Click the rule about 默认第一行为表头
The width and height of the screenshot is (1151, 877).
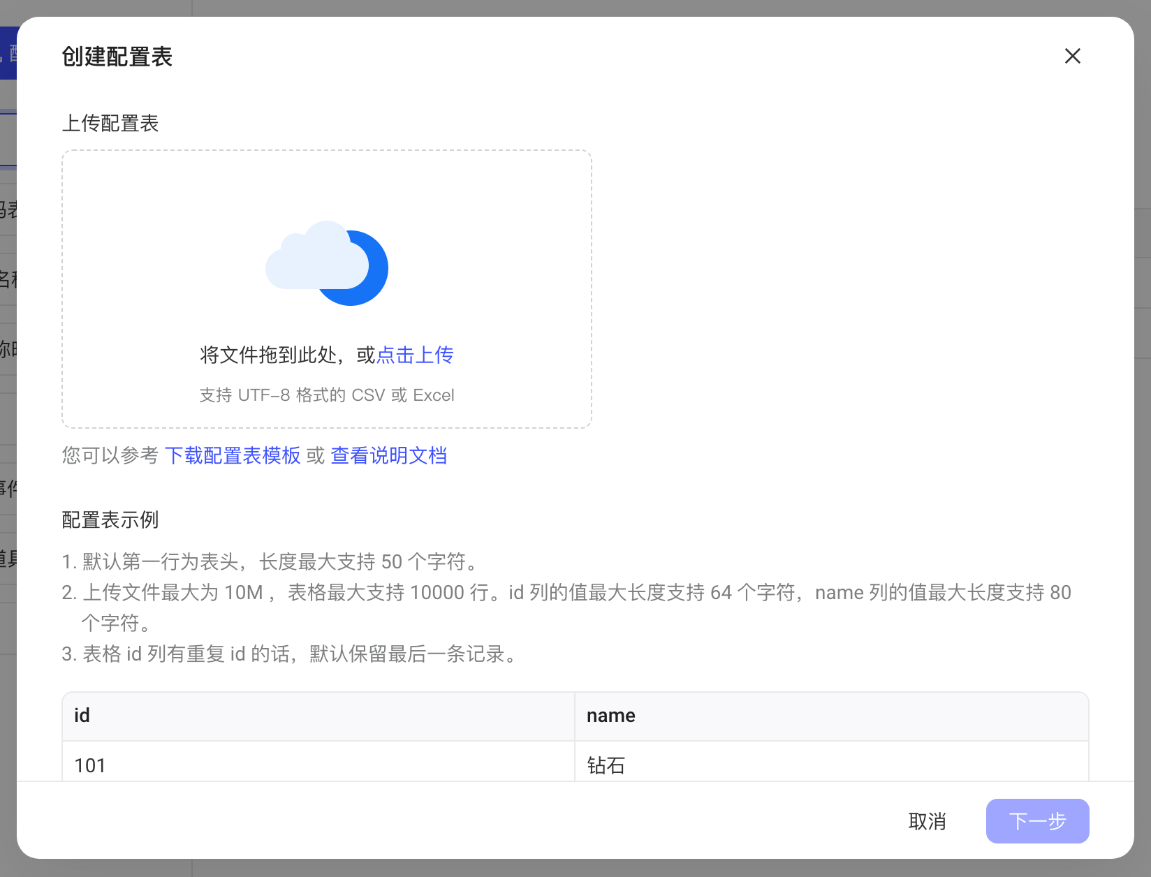[272, 561]
